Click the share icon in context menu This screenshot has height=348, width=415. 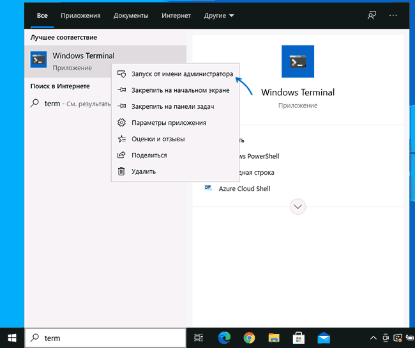(x=121, y=155)
